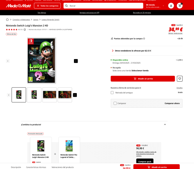The height and width of the screenshot is (169, 194).
Task: Show next thumbnails with black arrow
Action: (x=75, y=95)
